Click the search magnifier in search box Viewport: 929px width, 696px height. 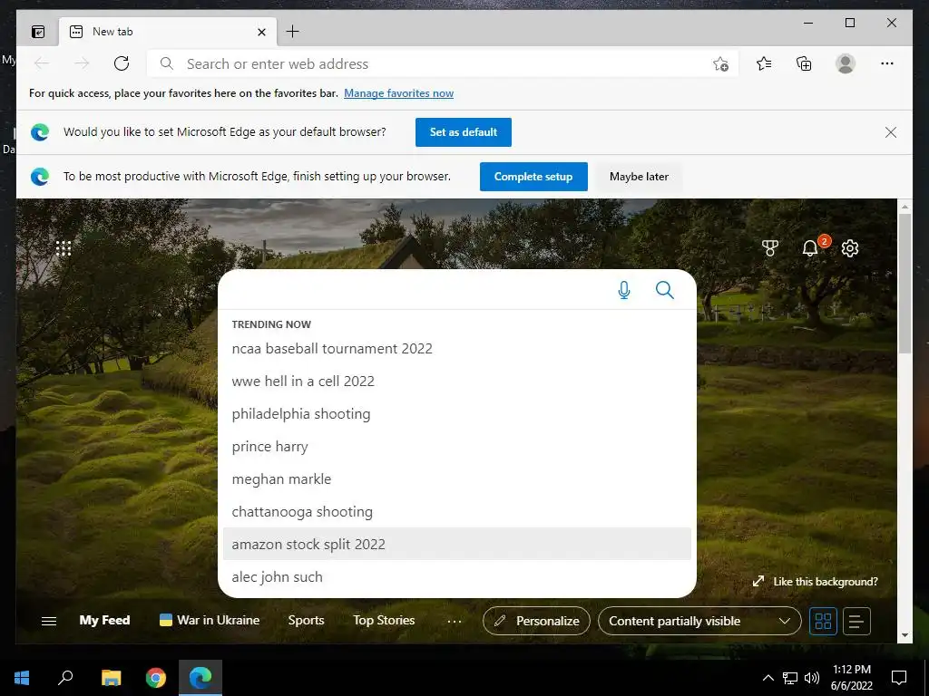coord(665,290)
